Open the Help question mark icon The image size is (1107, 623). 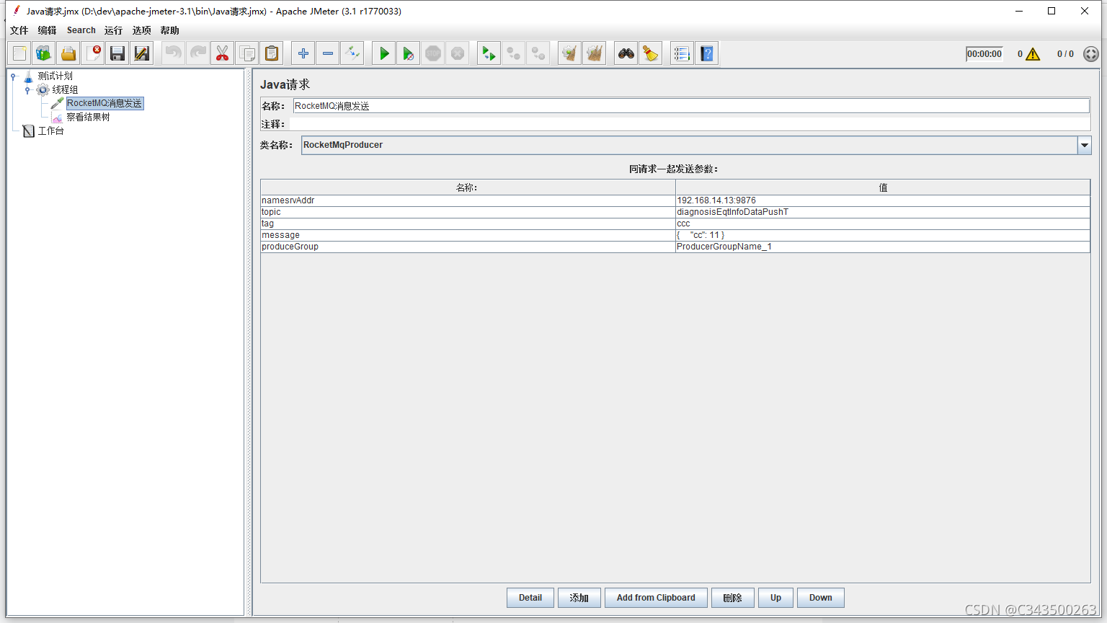pos(707,53)
